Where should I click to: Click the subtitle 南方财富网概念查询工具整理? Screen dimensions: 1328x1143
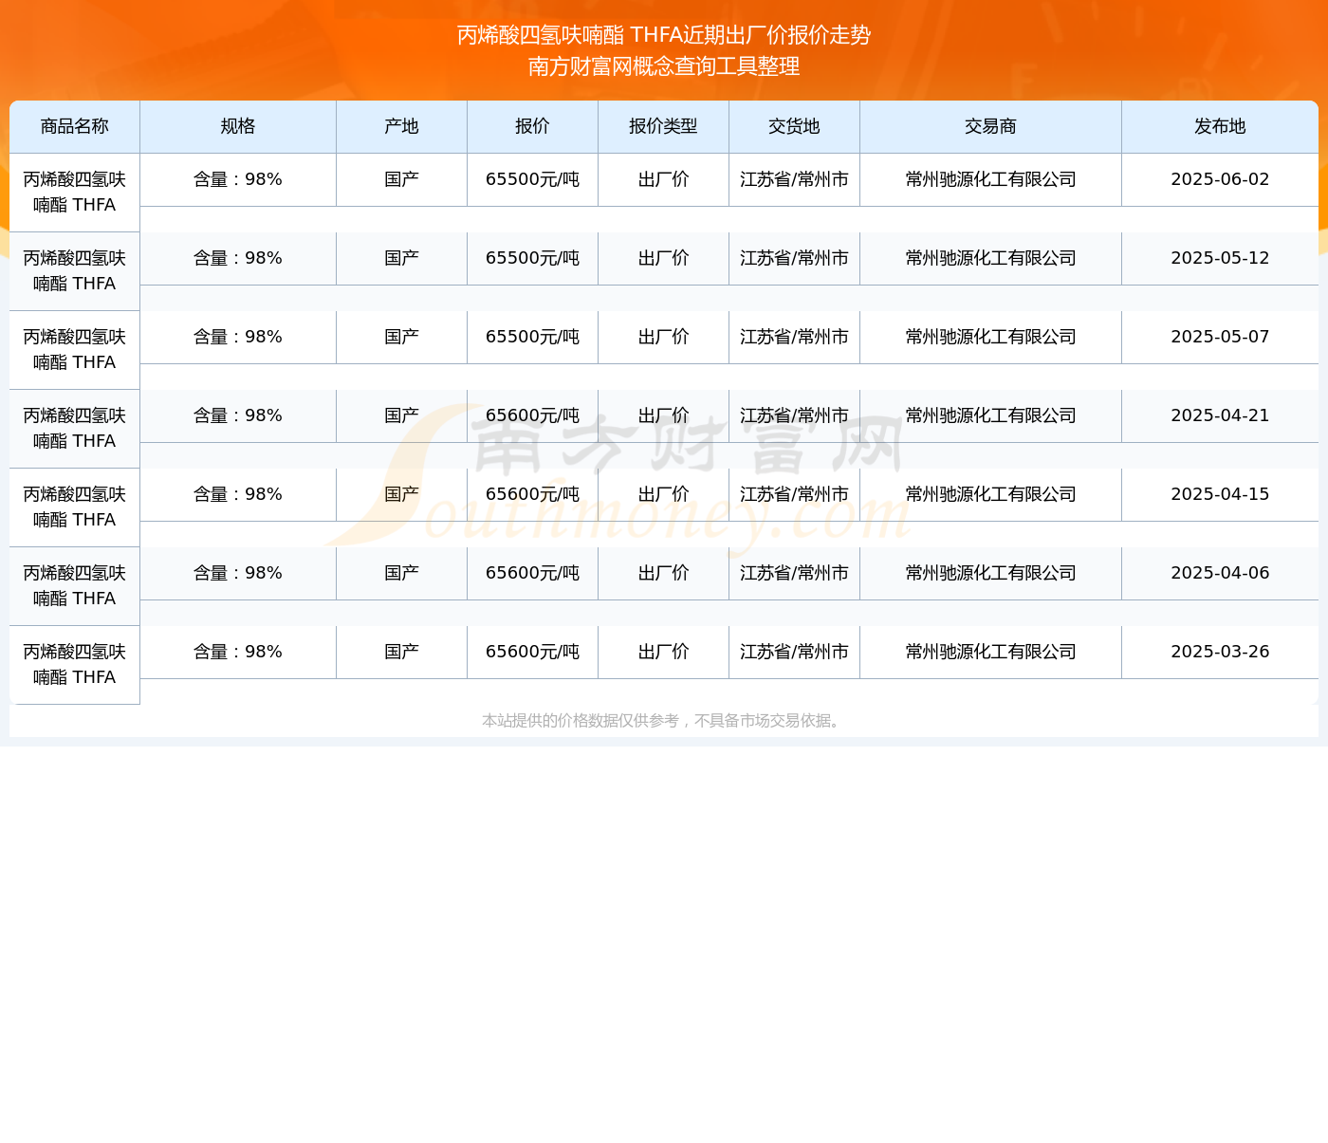[664, 66]
